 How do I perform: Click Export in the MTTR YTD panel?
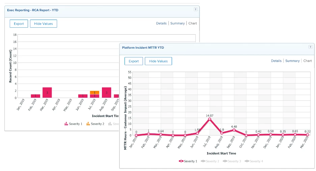tap(134, 61)
